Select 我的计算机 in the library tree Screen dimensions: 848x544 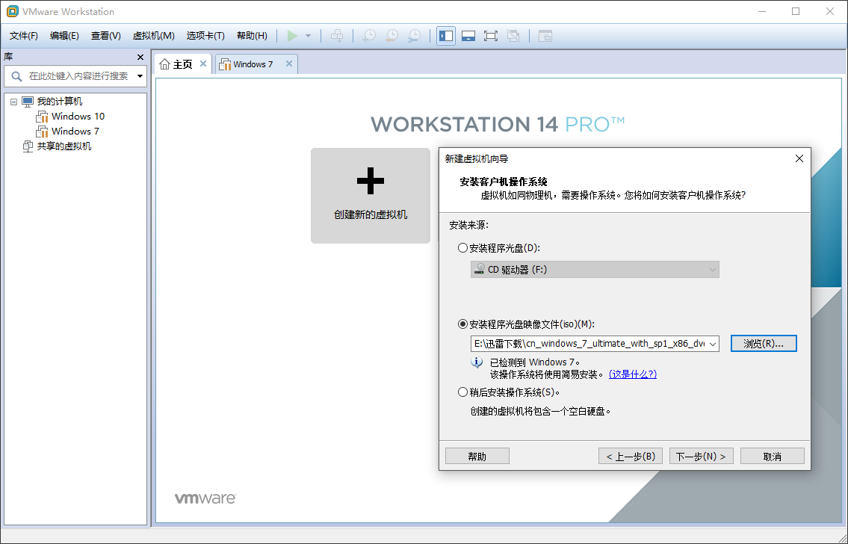pos(60,101)
